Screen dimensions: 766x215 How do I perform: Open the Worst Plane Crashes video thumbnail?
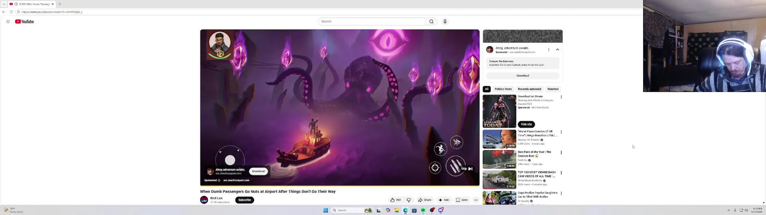point(499,139)
